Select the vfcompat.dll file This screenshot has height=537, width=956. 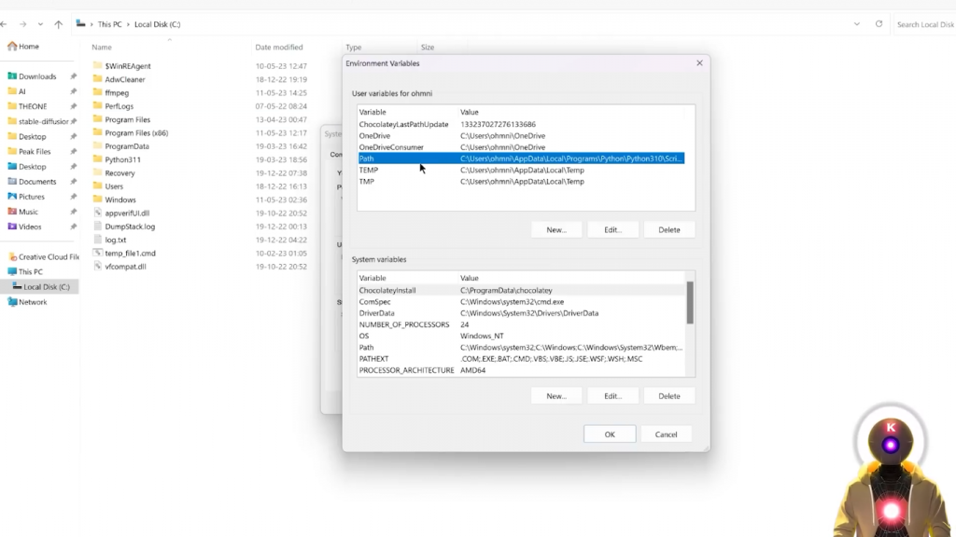coord(119,267)
